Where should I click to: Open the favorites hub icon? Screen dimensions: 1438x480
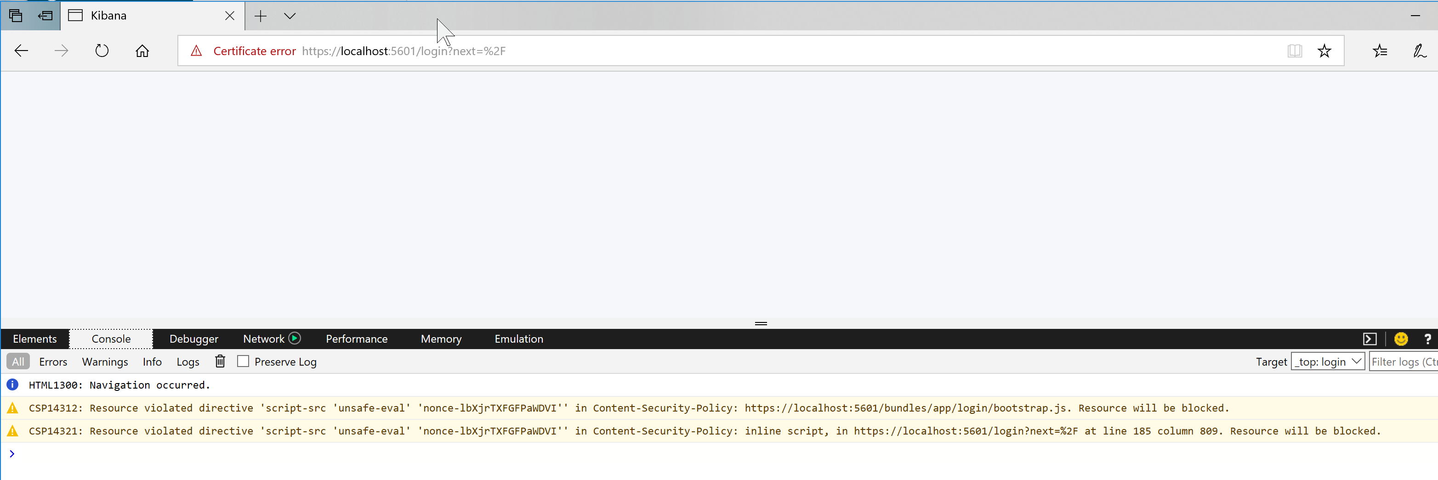pyautogui.click(x=1380, y=51)
